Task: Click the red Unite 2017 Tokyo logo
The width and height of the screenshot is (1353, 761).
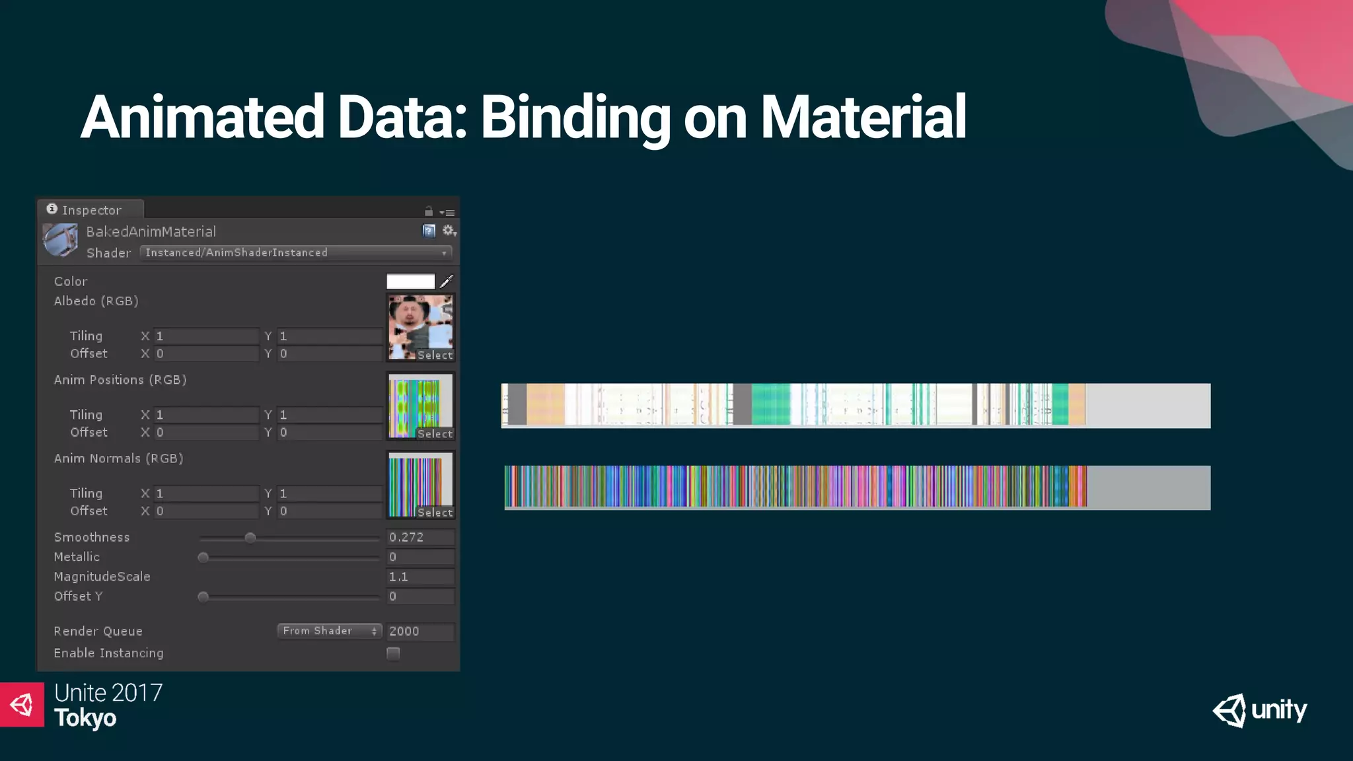Action: (22, 705)
